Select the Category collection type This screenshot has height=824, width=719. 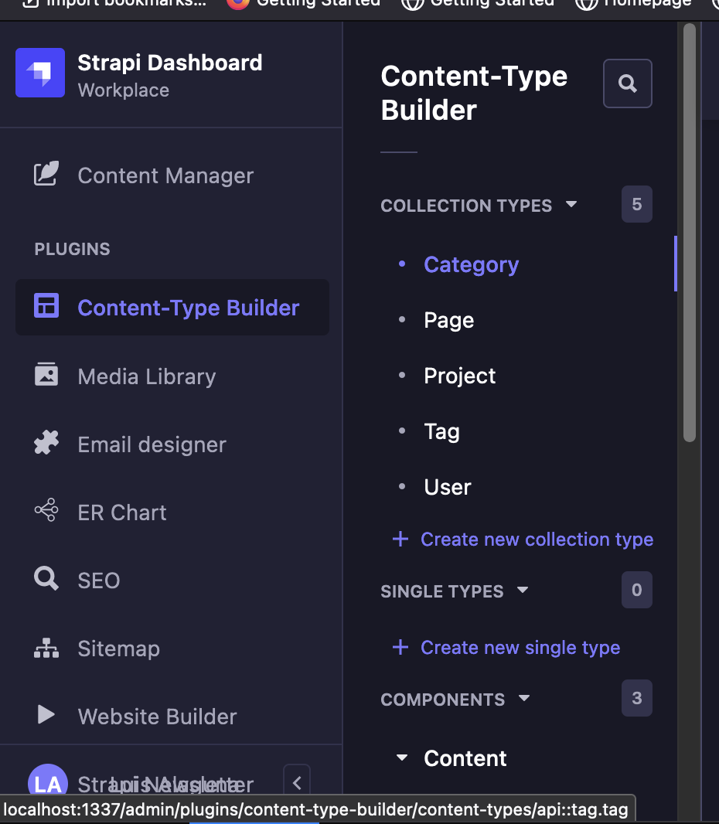tap(472, 264)
